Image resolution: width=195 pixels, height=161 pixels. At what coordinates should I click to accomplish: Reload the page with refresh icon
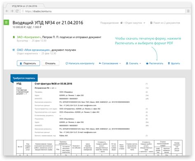pos(17,11)
